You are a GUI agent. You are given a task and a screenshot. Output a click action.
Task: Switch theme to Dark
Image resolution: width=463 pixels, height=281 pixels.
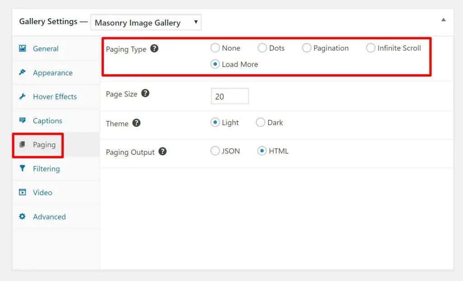(x=260, y=123)
